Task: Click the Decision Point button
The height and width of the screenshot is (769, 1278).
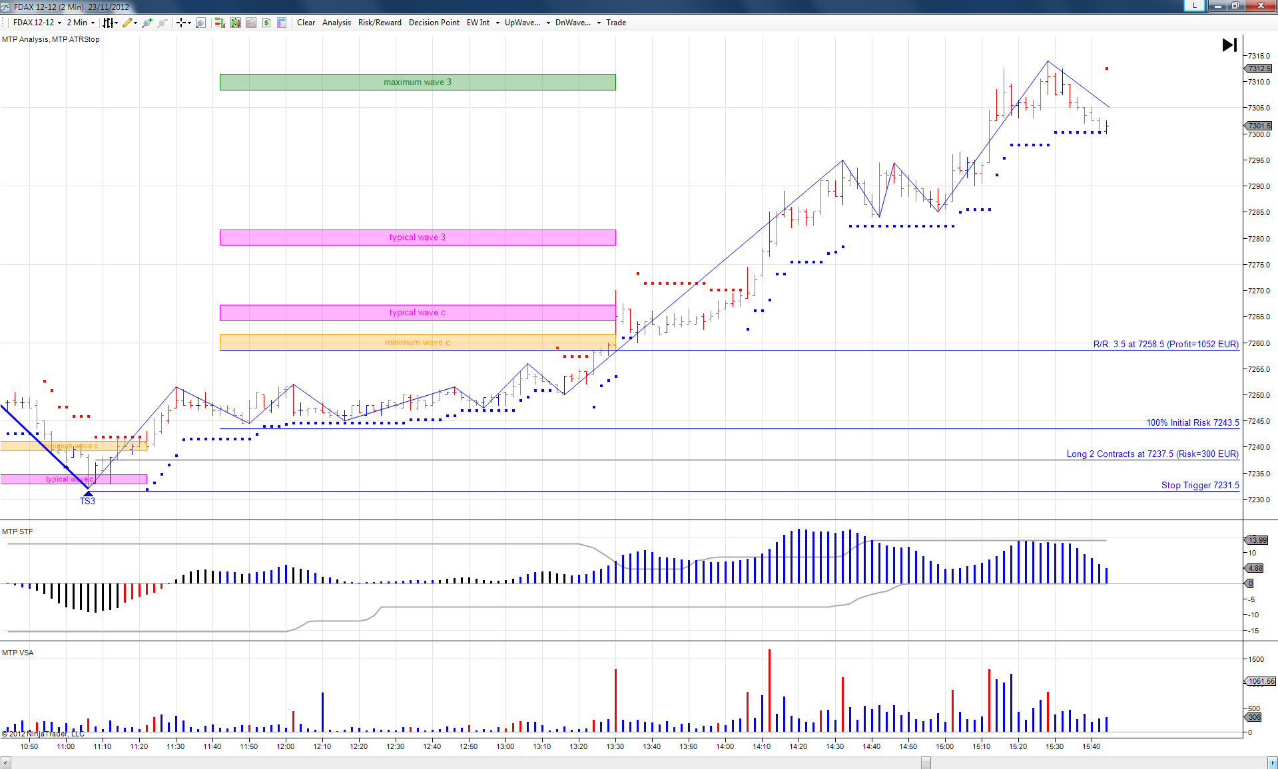Action: tap(434, 23)
